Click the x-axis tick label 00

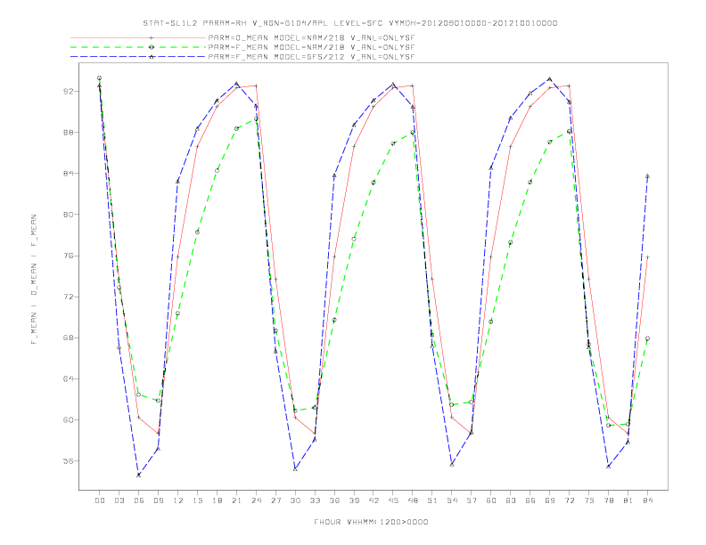point(100,500)
